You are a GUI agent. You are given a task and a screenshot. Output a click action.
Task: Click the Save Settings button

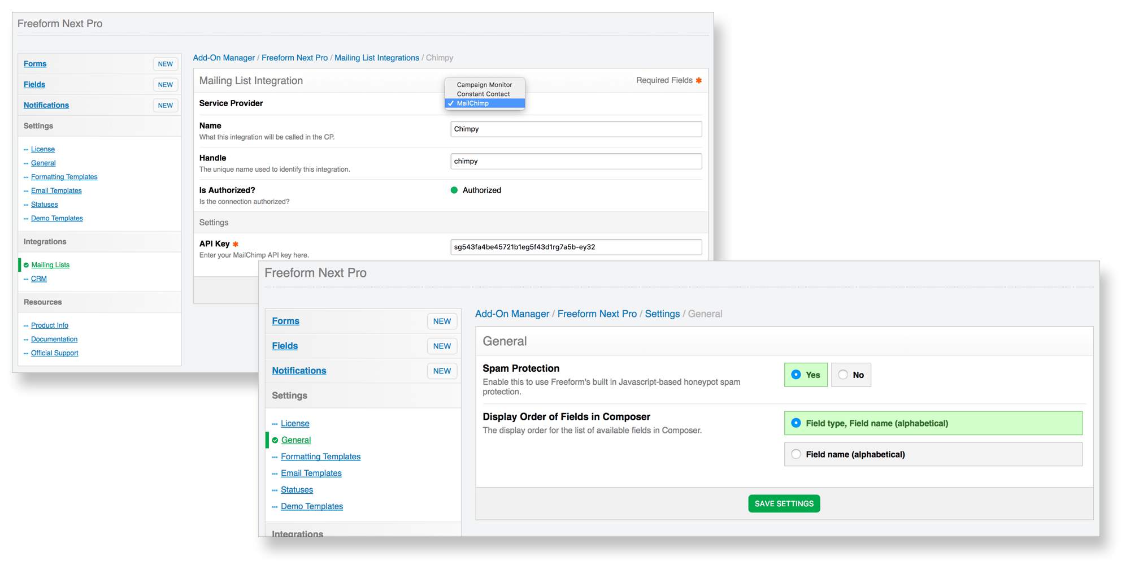coord(784,503)
